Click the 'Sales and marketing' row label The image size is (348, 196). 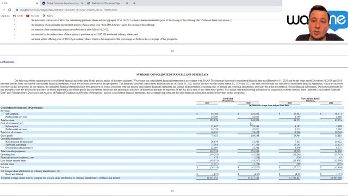tap(16, 145)
